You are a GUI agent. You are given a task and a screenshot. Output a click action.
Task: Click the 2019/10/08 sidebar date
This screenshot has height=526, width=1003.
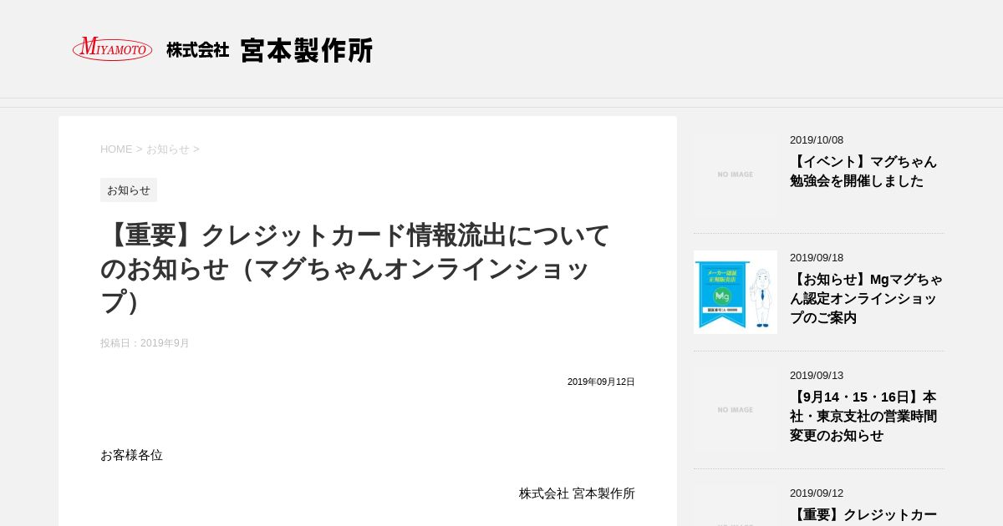pos(817,140)
